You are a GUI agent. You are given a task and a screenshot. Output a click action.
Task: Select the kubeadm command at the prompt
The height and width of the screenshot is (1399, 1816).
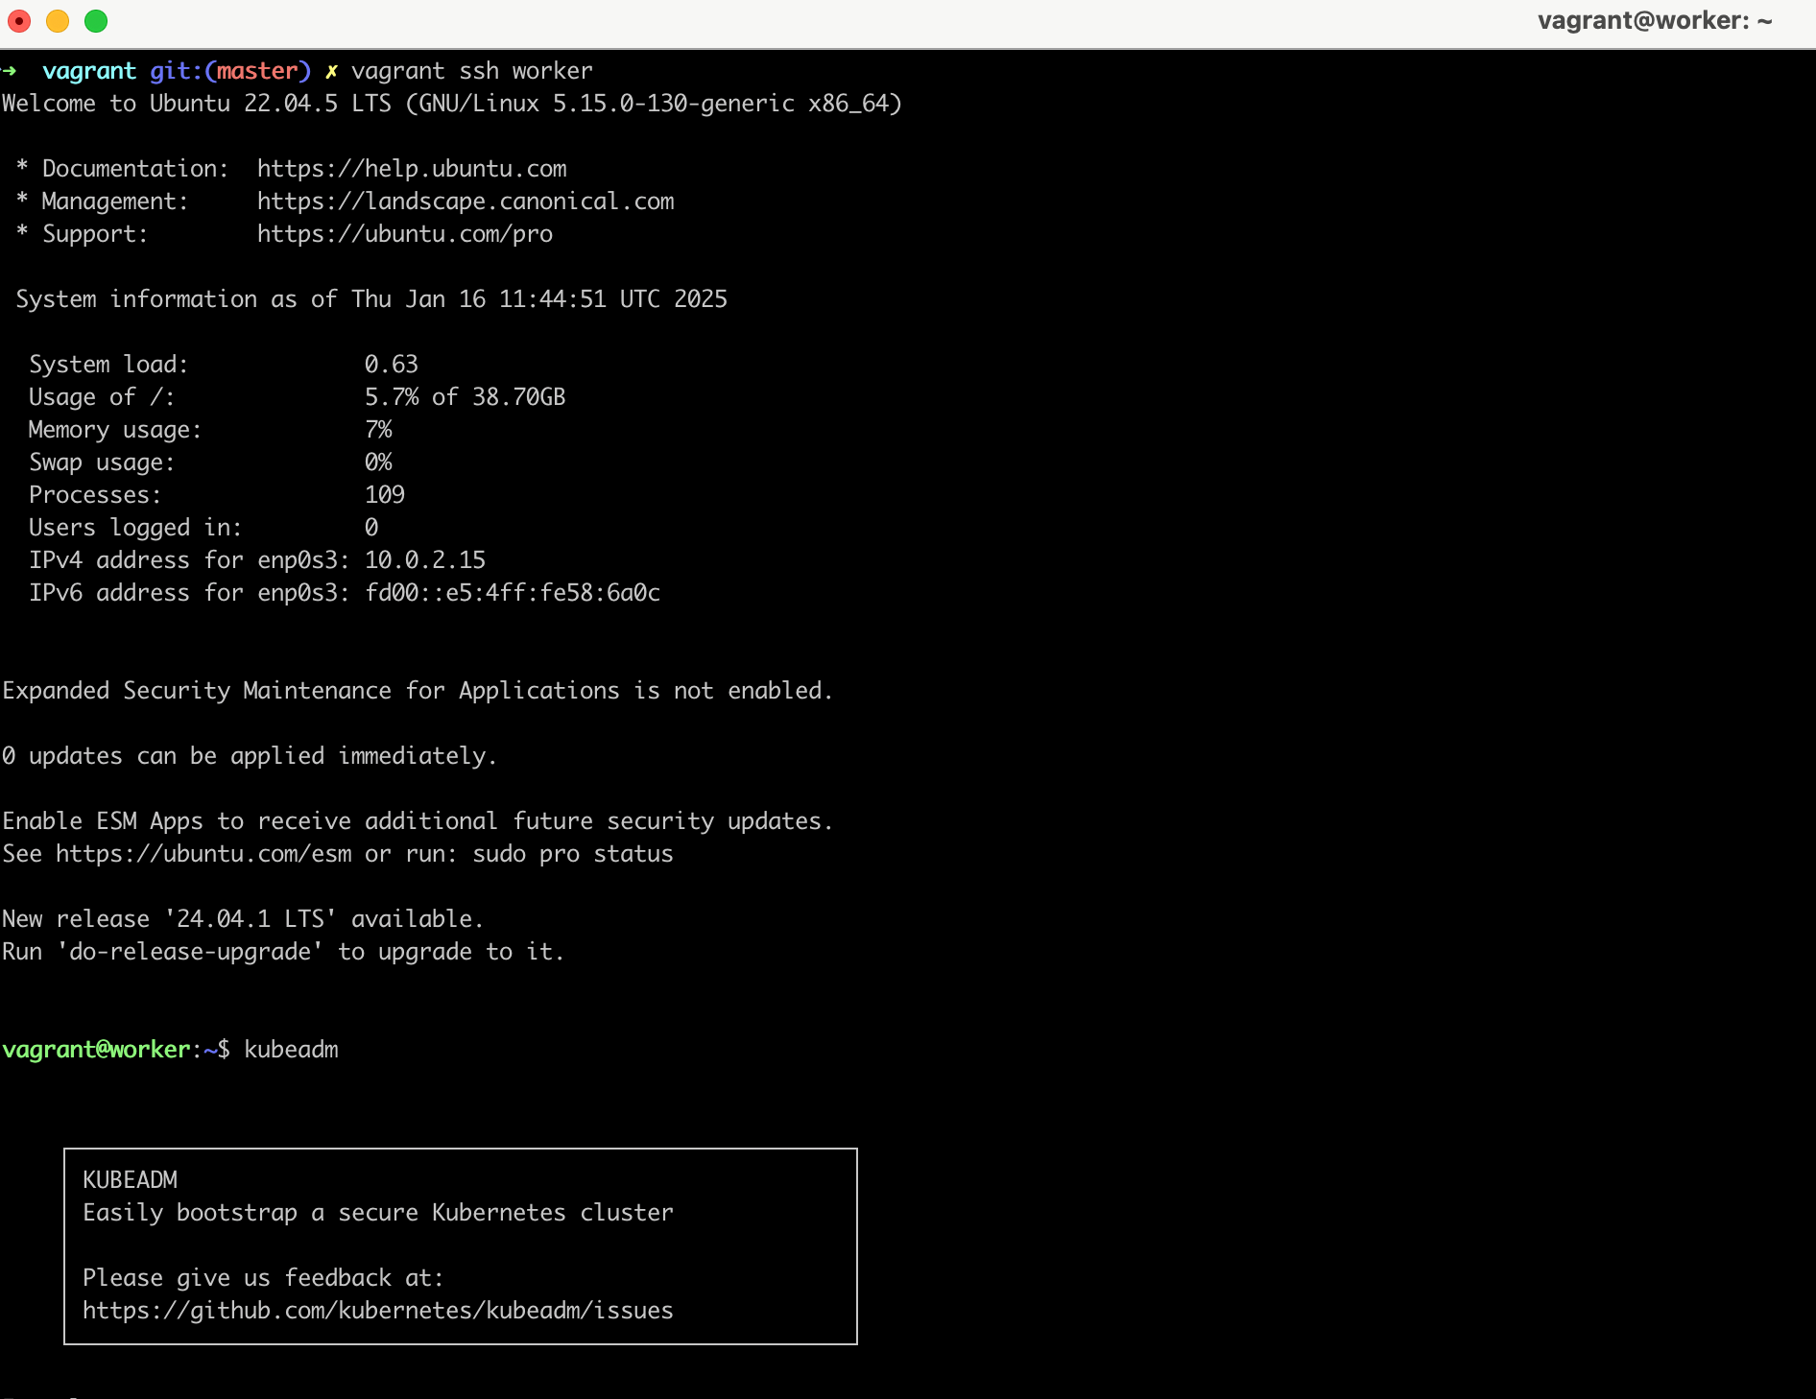tap(291, 1050)
